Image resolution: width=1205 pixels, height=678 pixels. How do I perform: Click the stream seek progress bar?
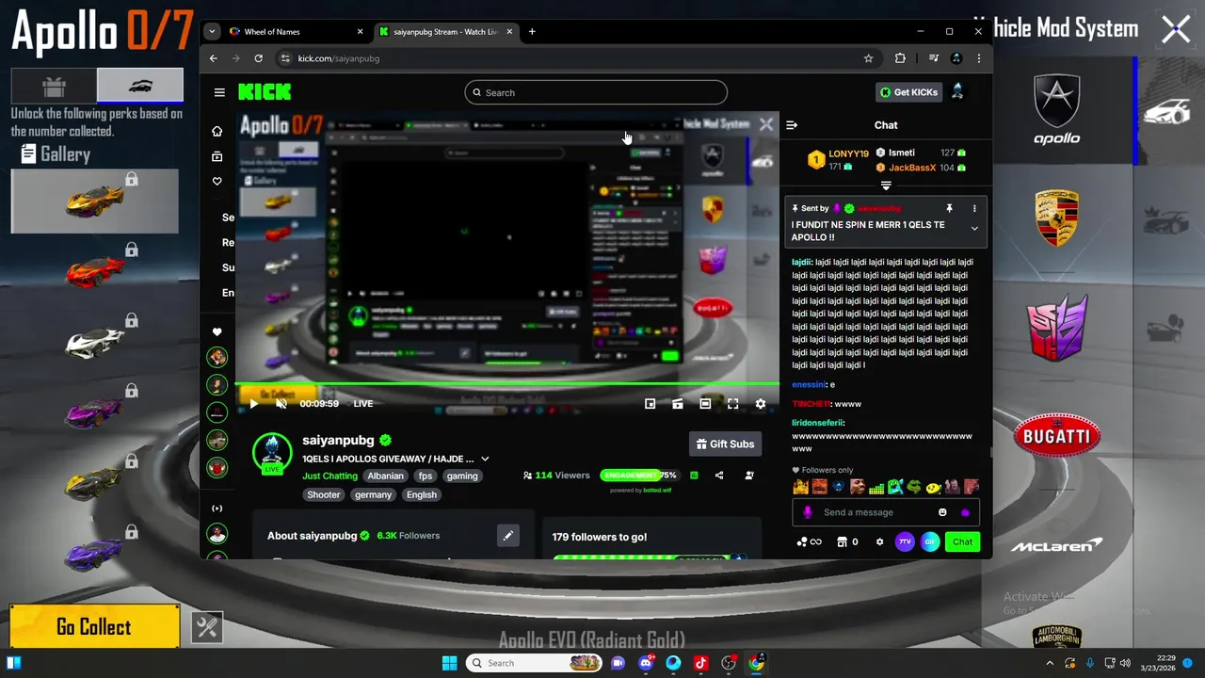(x=506, y=383)
